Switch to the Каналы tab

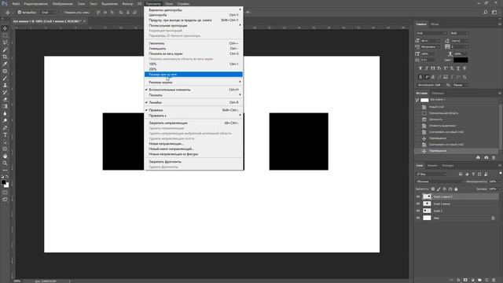point(432,166)
